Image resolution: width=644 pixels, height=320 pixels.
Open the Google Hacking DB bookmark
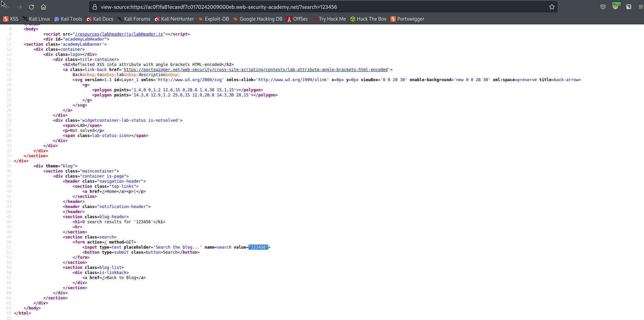[x=257, y=19]
